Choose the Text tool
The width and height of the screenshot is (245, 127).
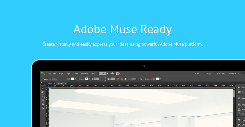pos(43,96)
